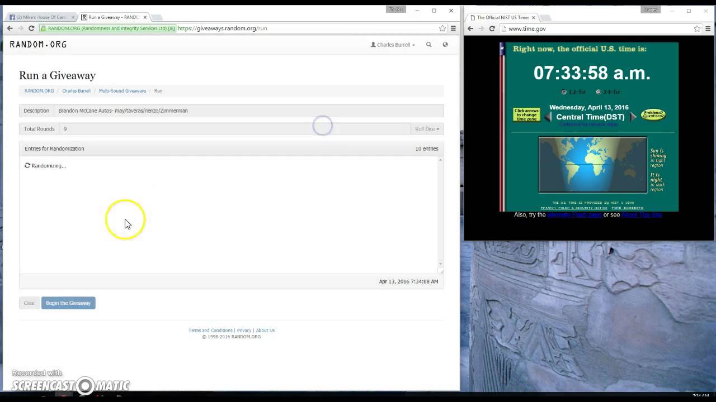The height and width of the screenshot is (402, 716).
Task: Click the Charles profile badge in giveaway window
Action: [x=395, y=9]
